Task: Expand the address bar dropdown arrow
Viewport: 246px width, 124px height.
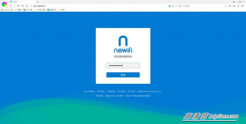Action: (177, 6)
